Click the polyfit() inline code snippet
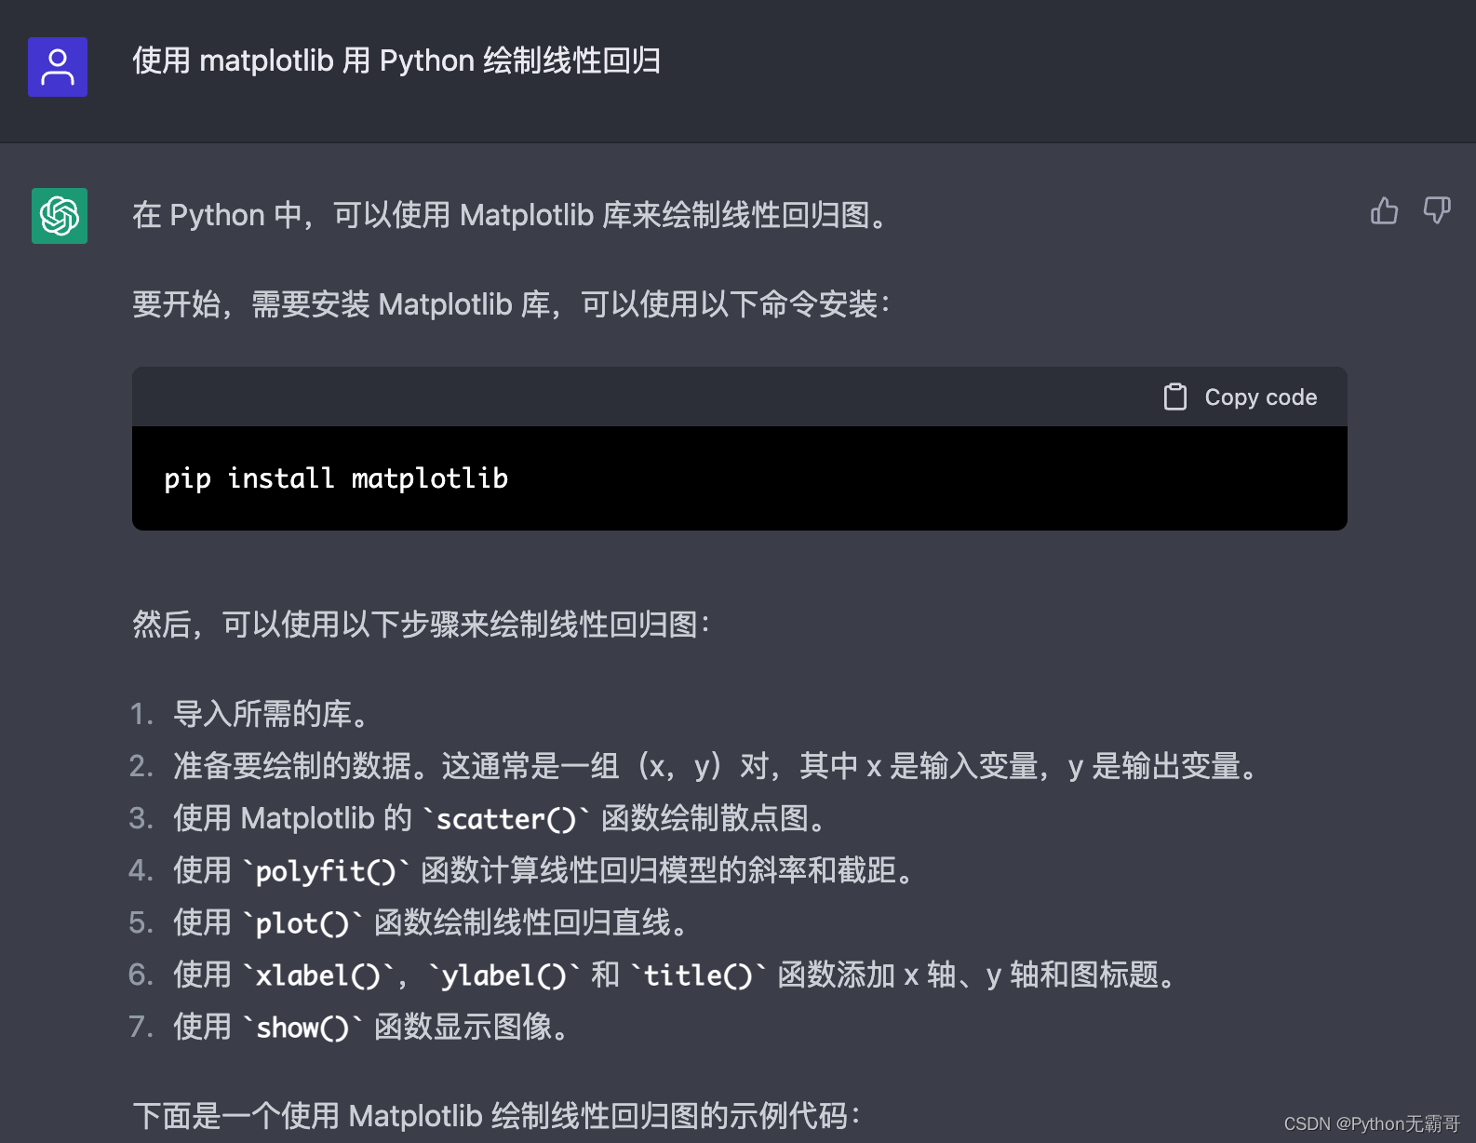The image size is (1476, 1143). [x=327, y=870]
